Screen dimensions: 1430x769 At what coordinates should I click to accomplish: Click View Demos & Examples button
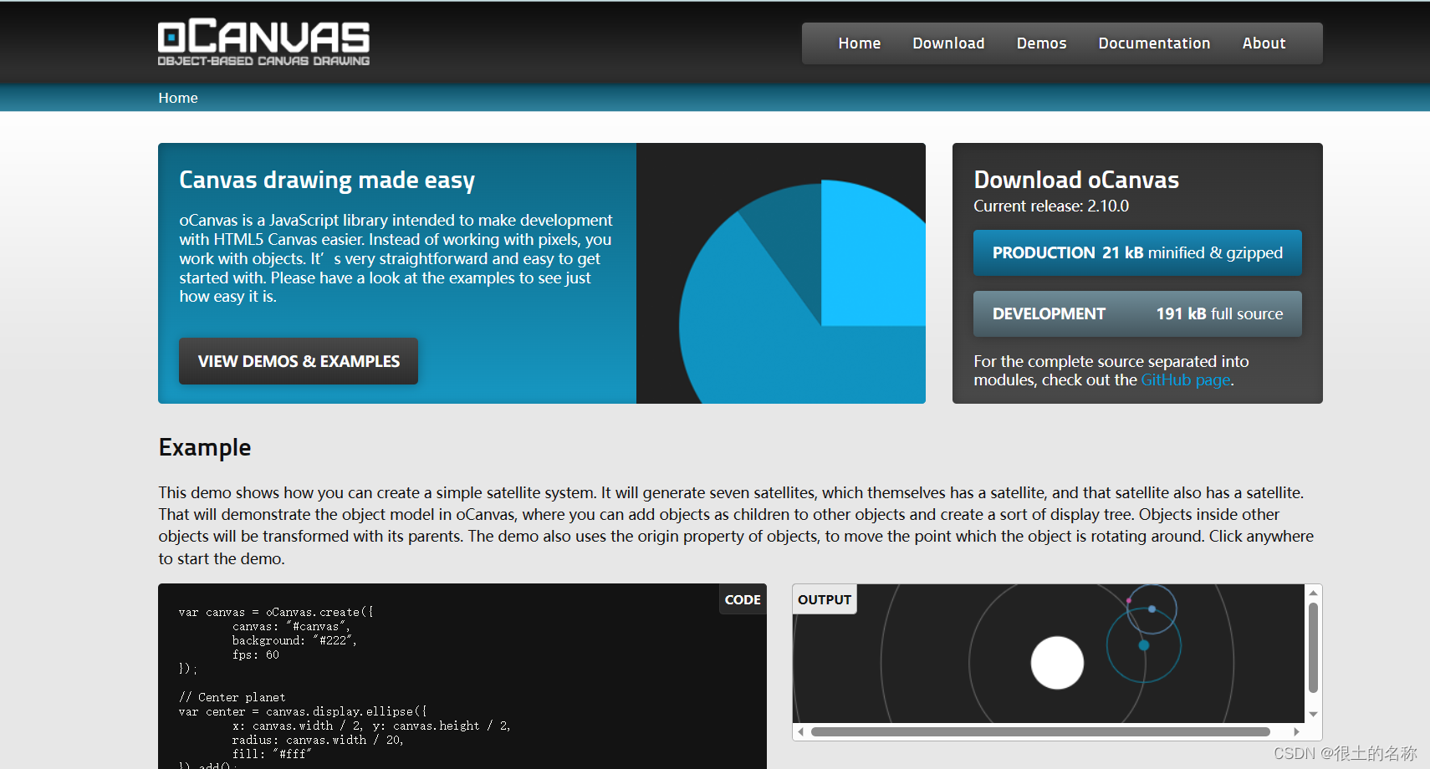click(x=299, y=361)
